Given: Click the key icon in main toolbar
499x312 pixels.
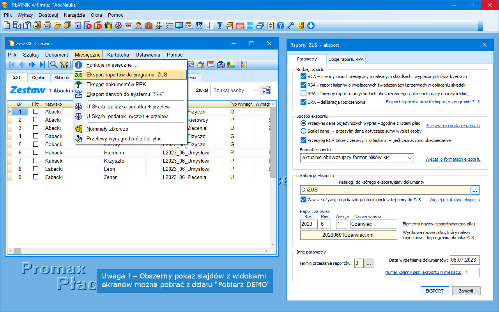Looking at the screenshot, I should click(x=290, y=26).
